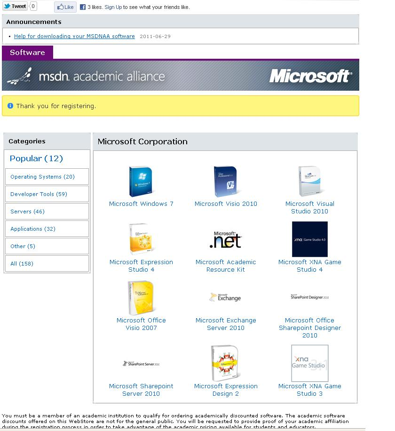Open the Microsoft Visual Studio 2010 link
This screenshot has width=395, height=431.
[x=310, y=208]
